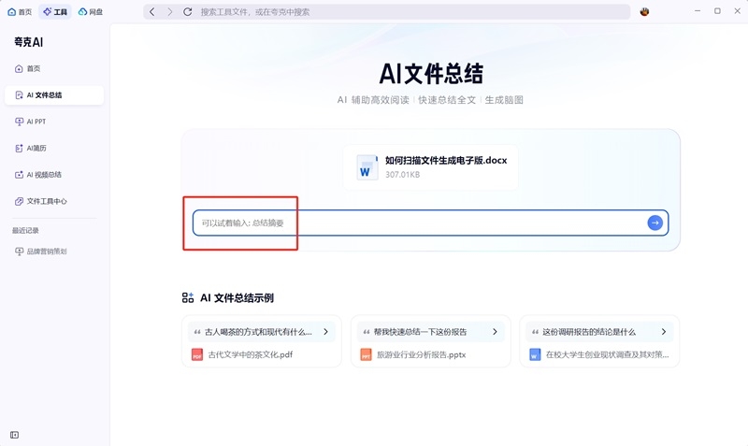Image resolution: width=748 pixels, height=446 pixels.
Task: Choose example 帮我快速总结一下这份报告
Action: pos(430,332)
